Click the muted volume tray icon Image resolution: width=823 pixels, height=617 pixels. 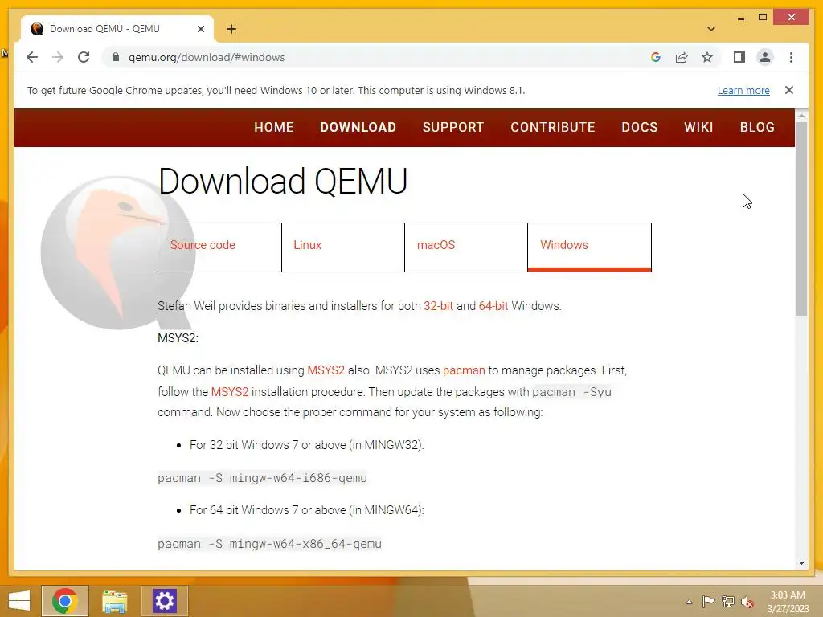pos(747,602)
